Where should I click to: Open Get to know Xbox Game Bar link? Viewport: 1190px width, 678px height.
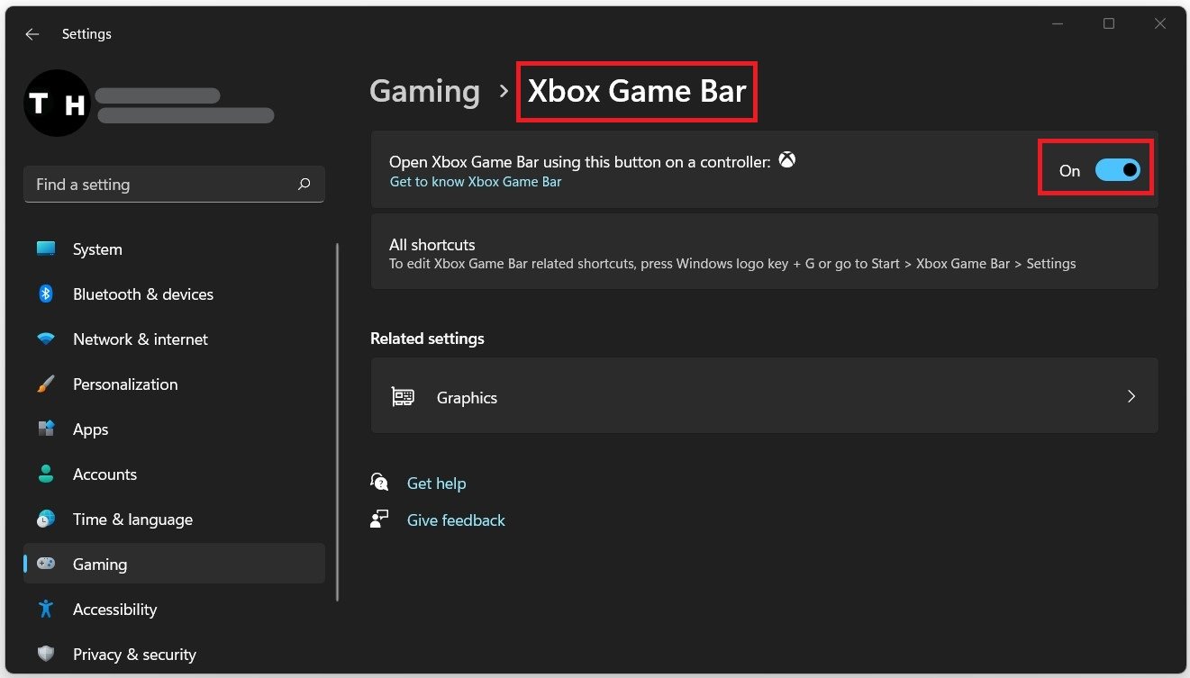point(476,182)
